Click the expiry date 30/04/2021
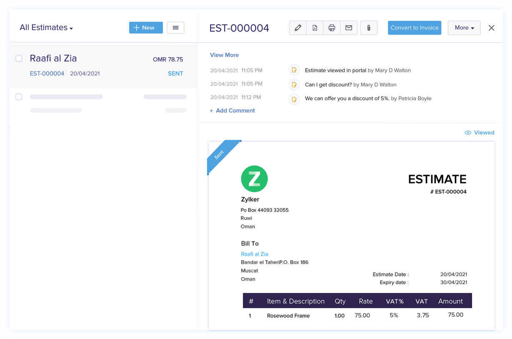This screenshot has height=339, width=512. click(x=454, y=282)
